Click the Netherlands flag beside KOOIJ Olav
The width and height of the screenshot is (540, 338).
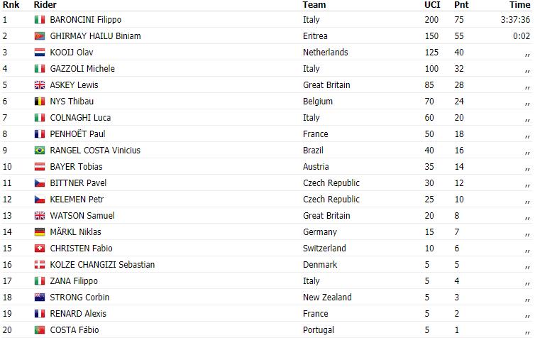[40, 53]
